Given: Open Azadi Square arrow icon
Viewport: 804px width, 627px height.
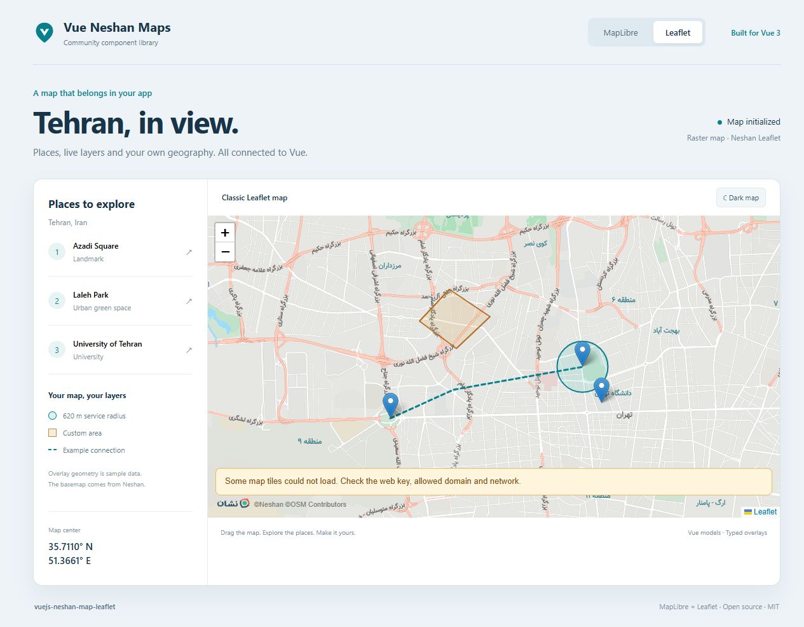Looking at the screenshot, I should 189,252.
